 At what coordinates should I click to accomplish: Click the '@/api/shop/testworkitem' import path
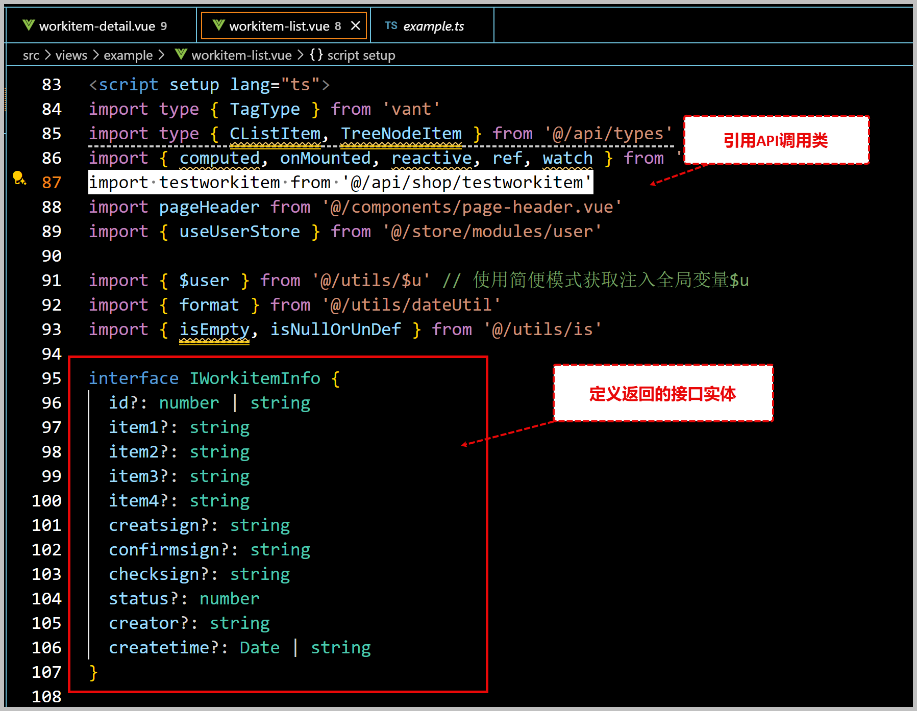click(x=467, y=183)
